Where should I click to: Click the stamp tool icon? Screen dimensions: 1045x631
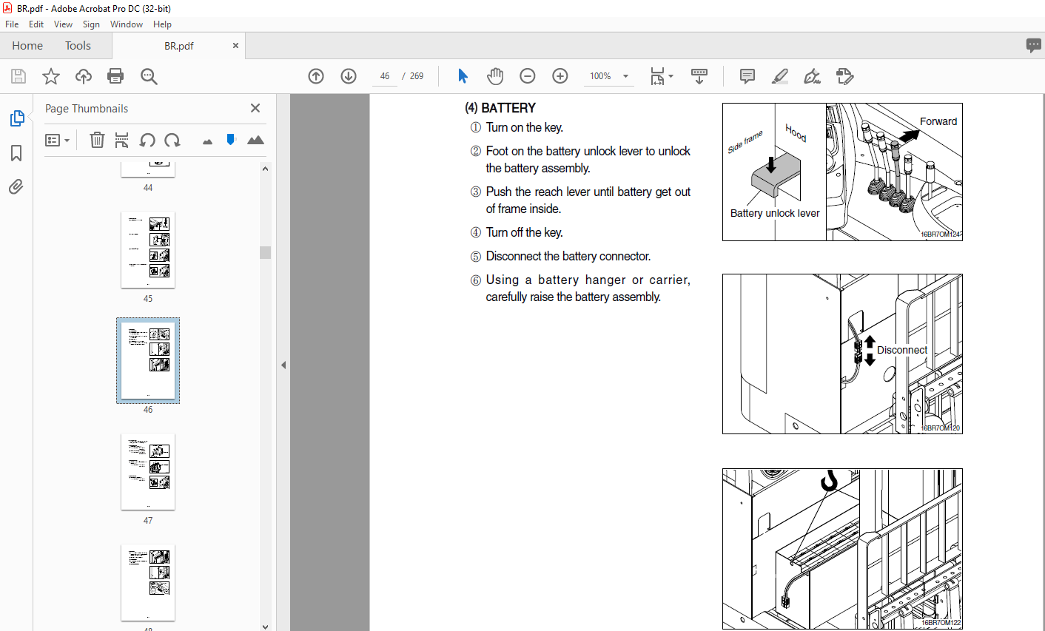pos(844,76)
